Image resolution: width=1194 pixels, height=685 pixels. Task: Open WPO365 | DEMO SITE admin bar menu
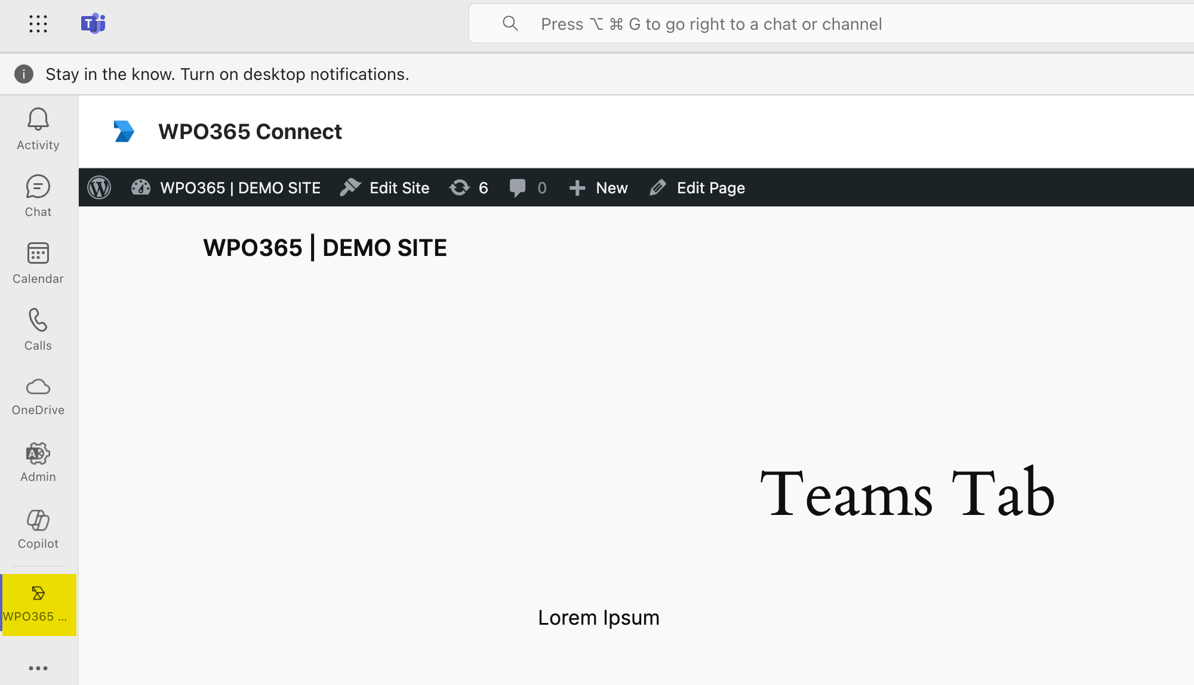pos(227,188)
